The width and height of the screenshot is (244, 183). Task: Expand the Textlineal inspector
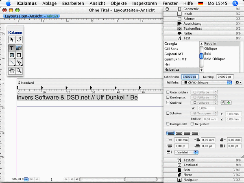(x=204, y=165)
